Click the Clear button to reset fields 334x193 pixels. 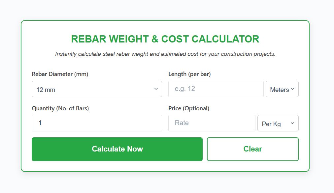252,149
